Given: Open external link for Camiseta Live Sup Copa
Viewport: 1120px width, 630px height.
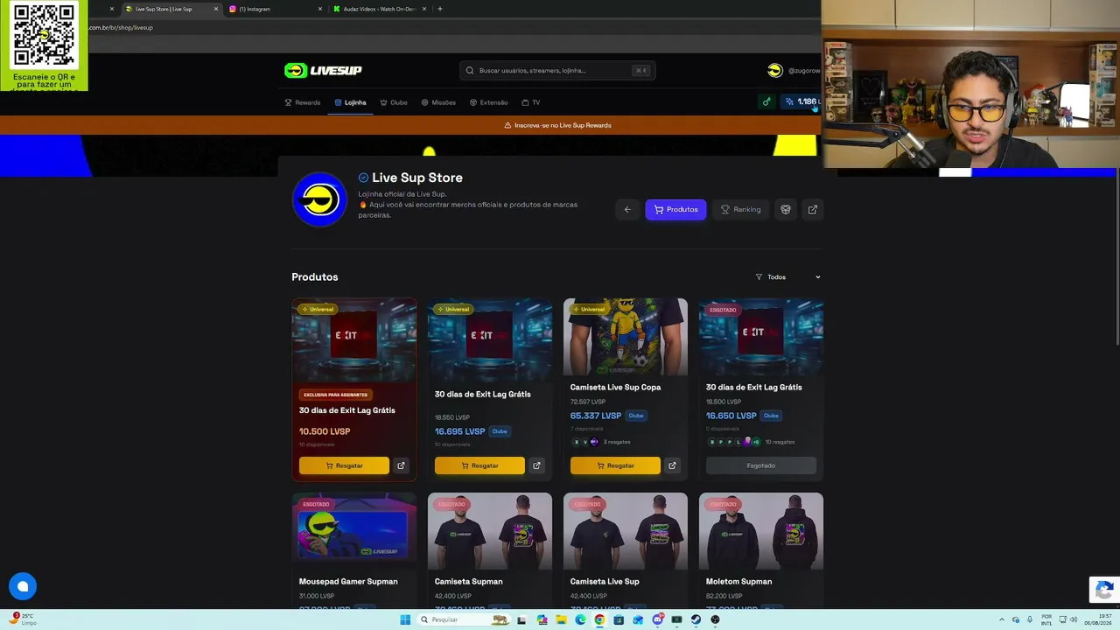Looking at the screenshot, I should [672, 465].
